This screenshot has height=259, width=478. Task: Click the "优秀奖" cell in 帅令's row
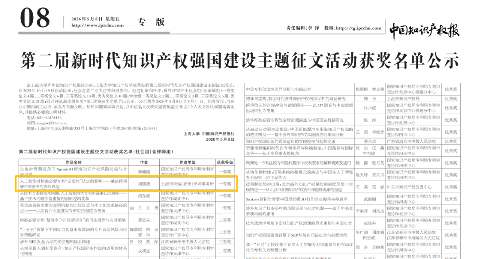[x=451, y=99]
